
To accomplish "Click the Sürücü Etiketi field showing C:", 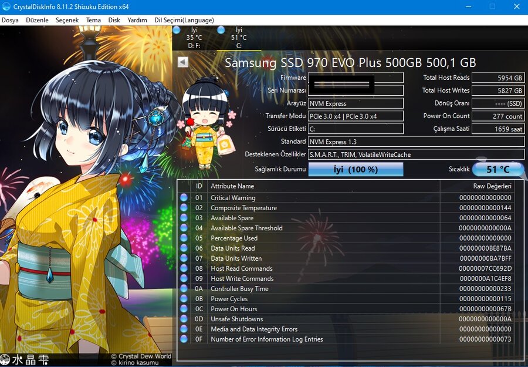I will pos(356,129).
